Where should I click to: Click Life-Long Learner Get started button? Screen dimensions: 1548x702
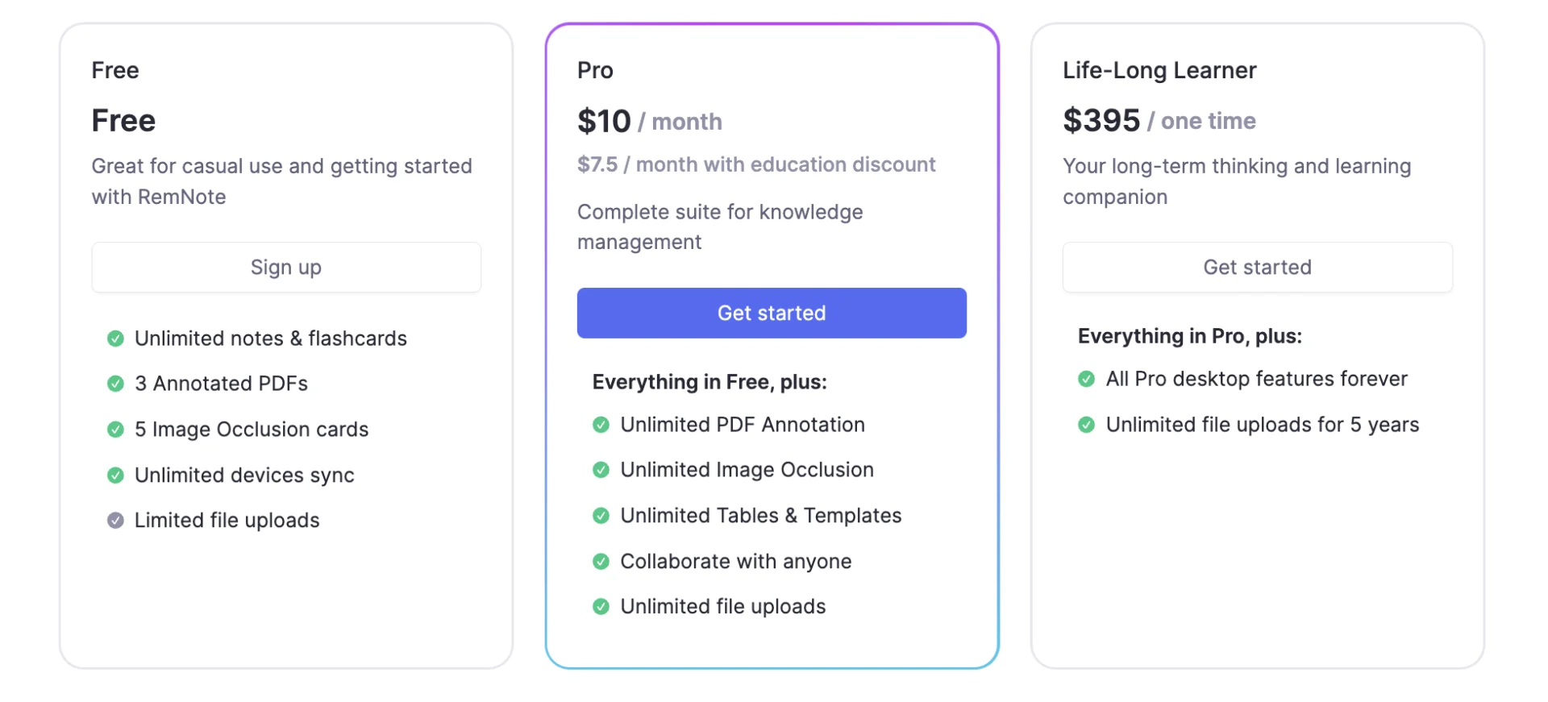point(1257,268)
